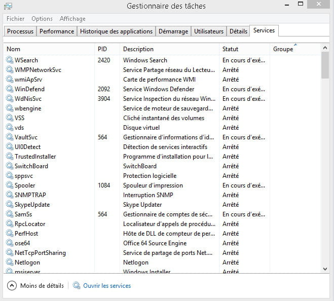Click the scrollbar down arrow
The width and height of the screenshot is (334, 301).
point(325,269)
